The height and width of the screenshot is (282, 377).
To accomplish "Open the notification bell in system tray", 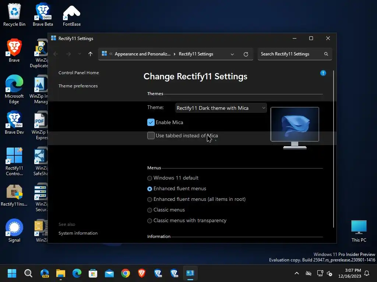I will coord(367,273).
